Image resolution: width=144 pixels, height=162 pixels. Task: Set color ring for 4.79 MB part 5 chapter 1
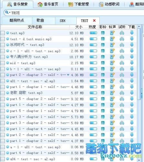coord(103,111)
